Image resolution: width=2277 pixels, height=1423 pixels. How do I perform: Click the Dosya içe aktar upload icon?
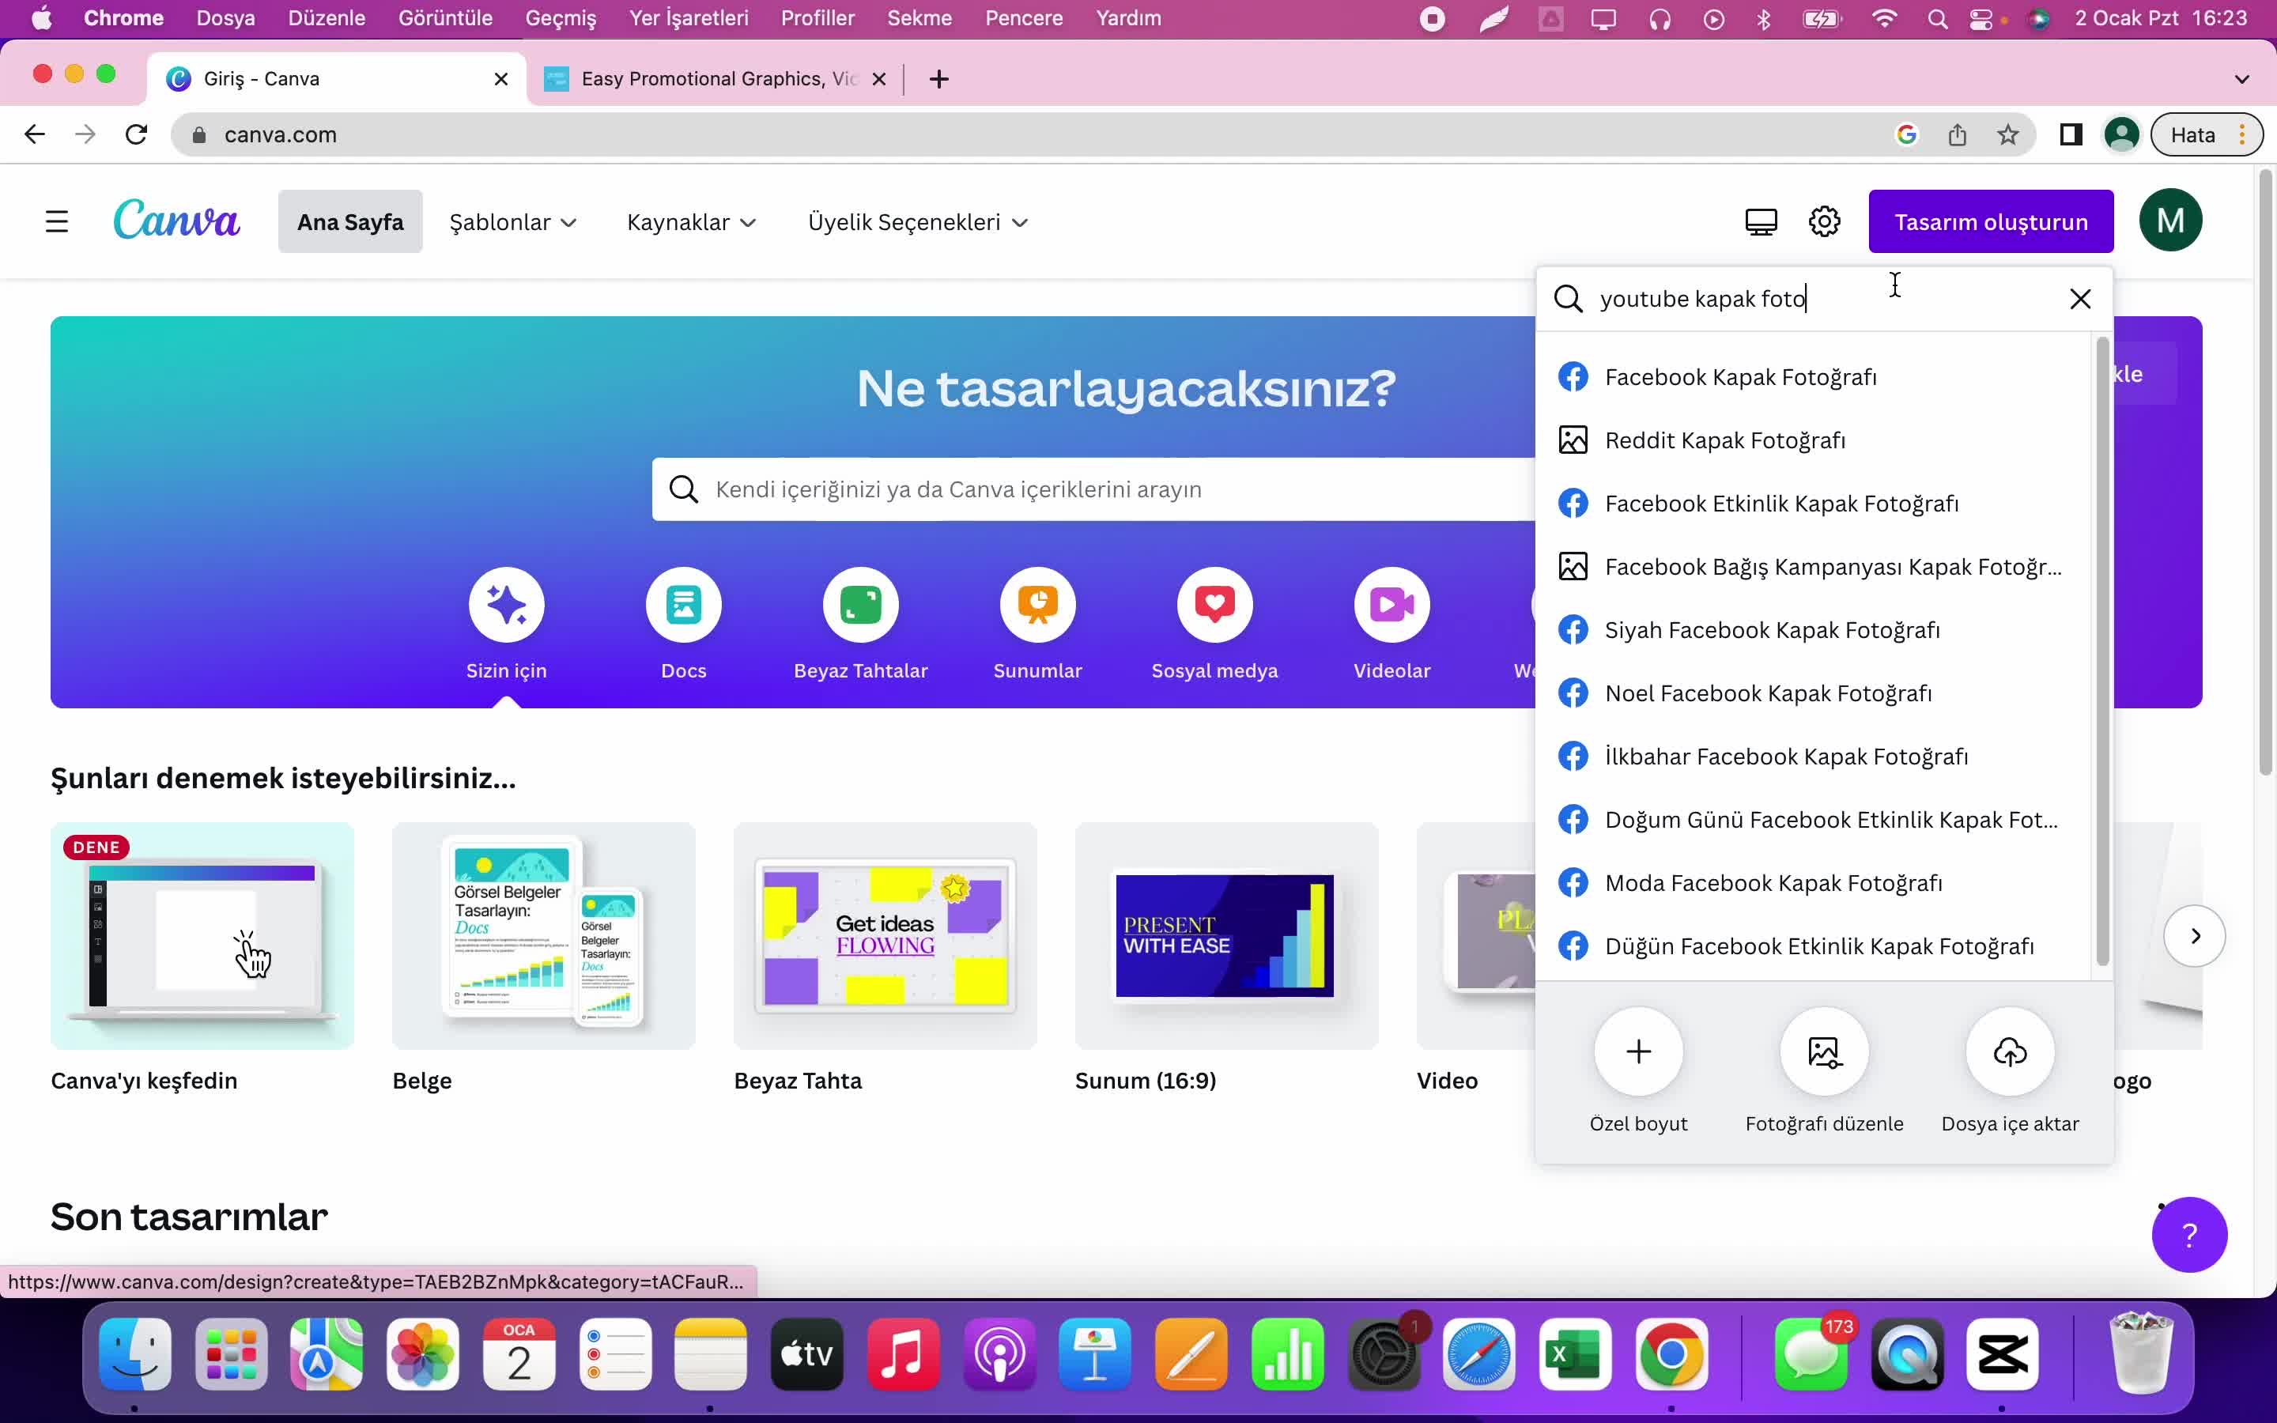tap(2010, 1051)
